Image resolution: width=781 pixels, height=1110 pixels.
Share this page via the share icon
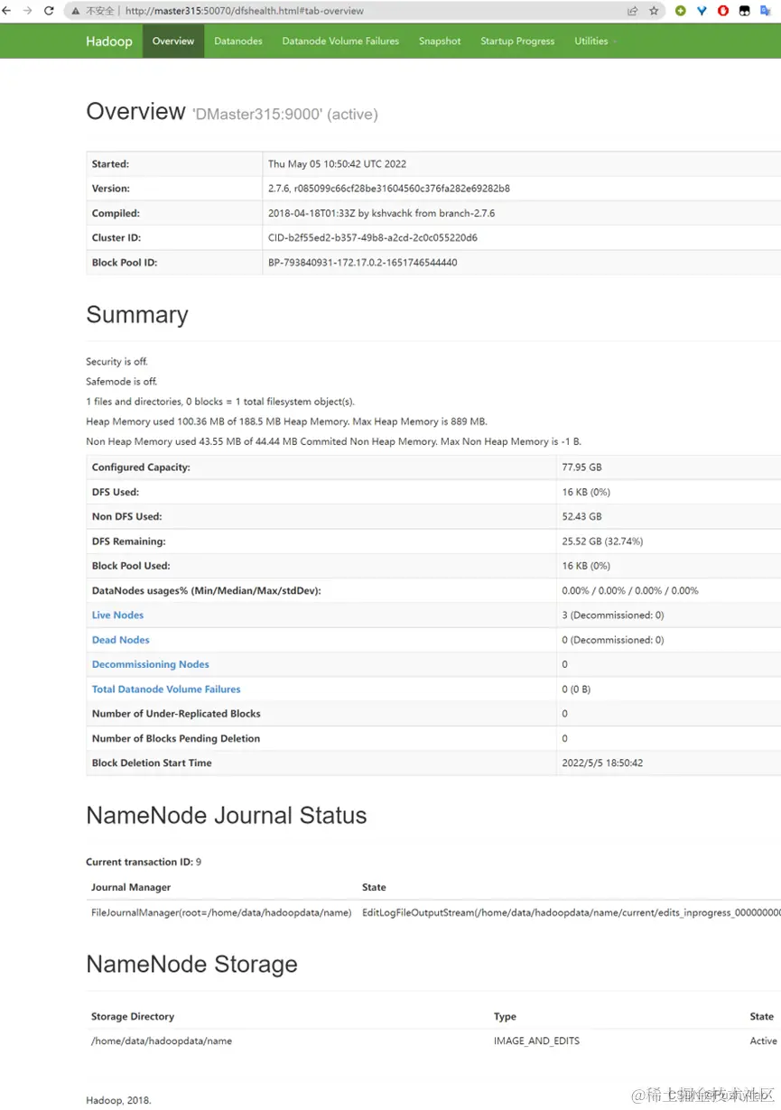click(x=632, y=11)
